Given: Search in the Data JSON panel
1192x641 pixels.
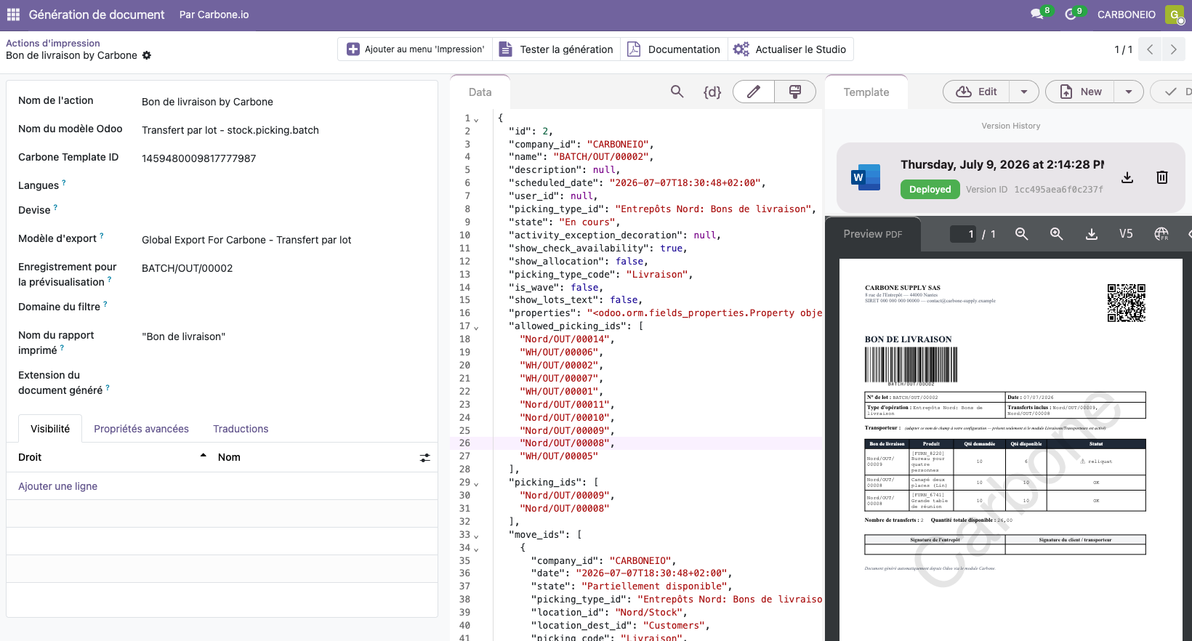Looking at the screenshot, I should (x=677, y=92).
